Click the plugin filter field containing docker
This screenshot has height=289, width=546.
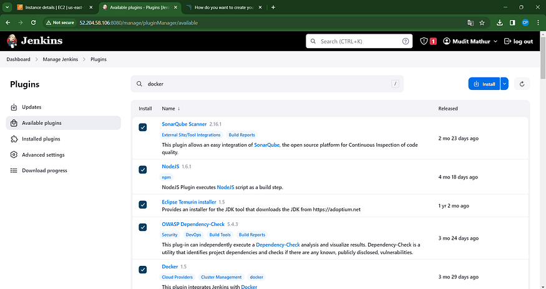click(x=267, y=84)
